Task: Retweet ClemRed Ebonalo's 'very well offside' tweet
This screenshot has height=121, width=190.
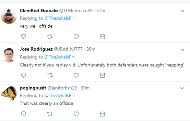Action: pyautogui.click(x=50, y=36)
